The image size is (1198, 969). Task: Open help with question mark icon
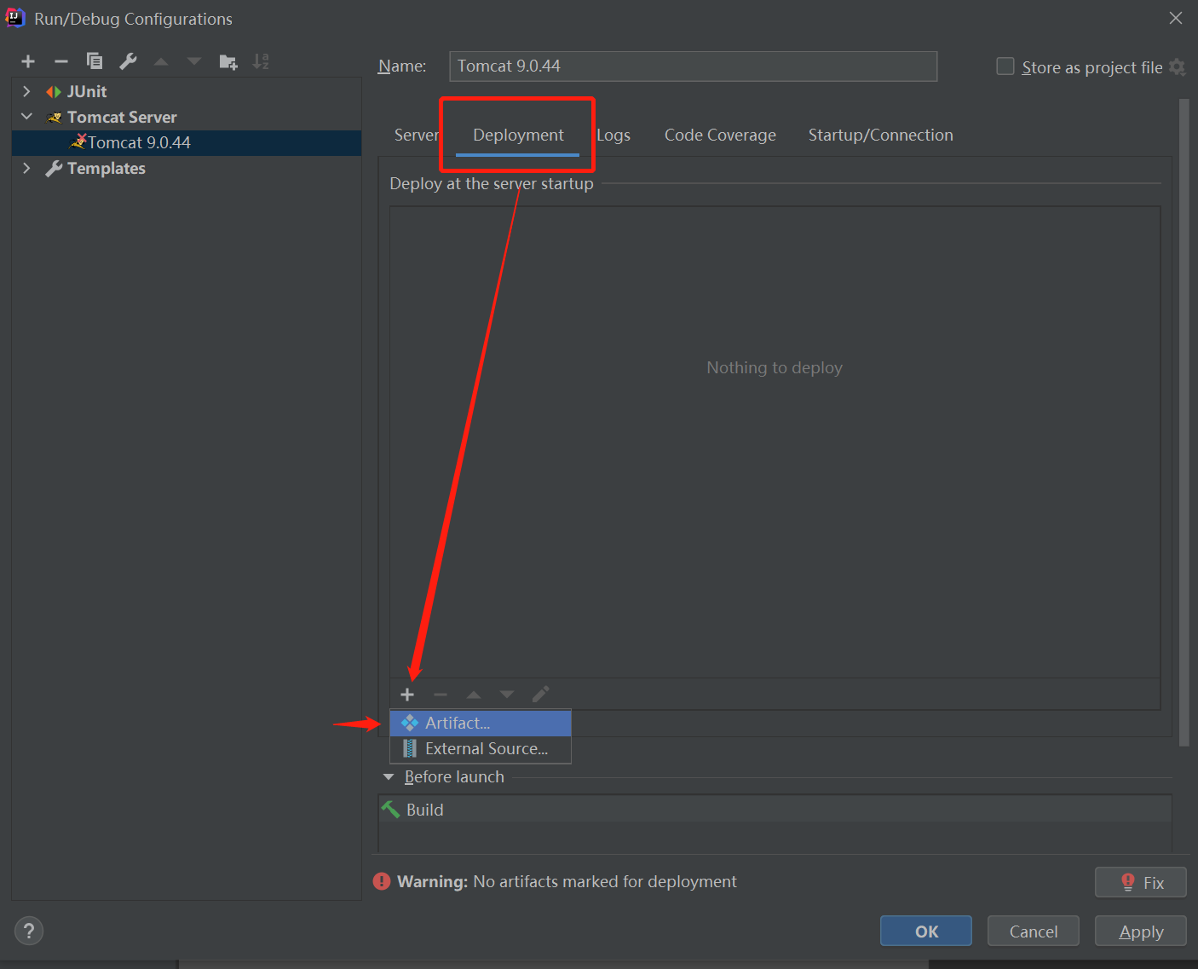tap(29, 931)
